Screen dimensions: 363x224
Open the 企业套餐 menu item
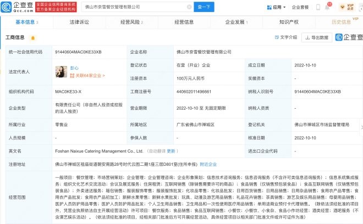point(300,7)
